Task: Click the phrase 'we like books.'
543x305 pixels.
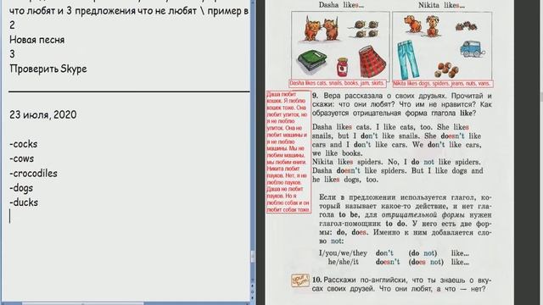Action: click(338, 153)
